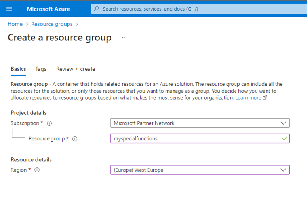Open the Learn more link
The height and width of the screenshot is (212, 307).
[248, 98]
